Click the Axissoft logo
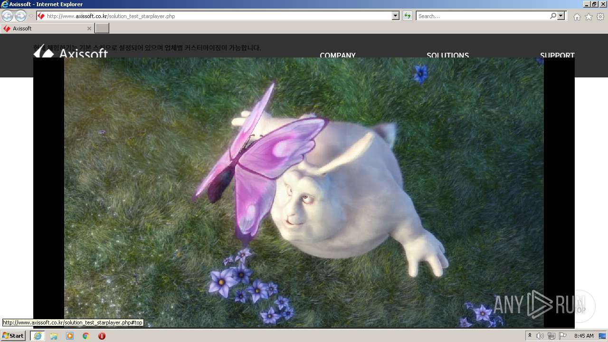The image size is (608, 342). 71,52
